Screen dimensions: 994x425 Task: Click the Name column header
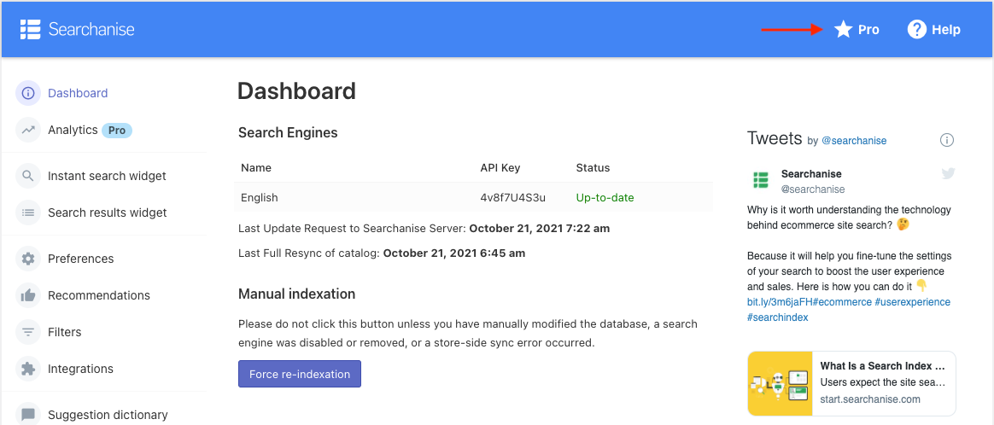click(x=256, y=168)
